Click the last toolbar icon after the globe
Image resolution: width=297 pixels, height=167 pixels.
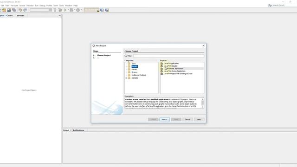pyautogui.click(x=107, y=10)
